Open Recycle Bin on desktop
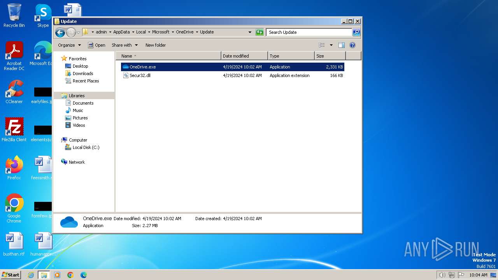 pos(14,16)
